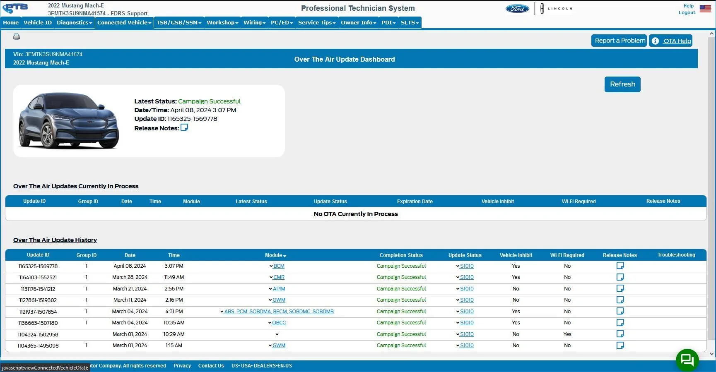Select the 'Campaign Successful' latest status text
Screen dimensions: 716x372
pos(209,101)
